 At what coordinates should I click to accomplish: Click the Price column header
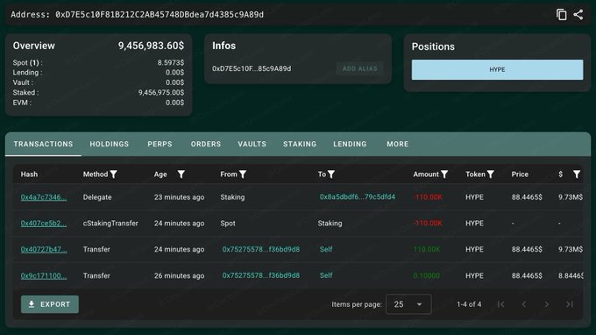pyautogui.click(x=520, y=175)
